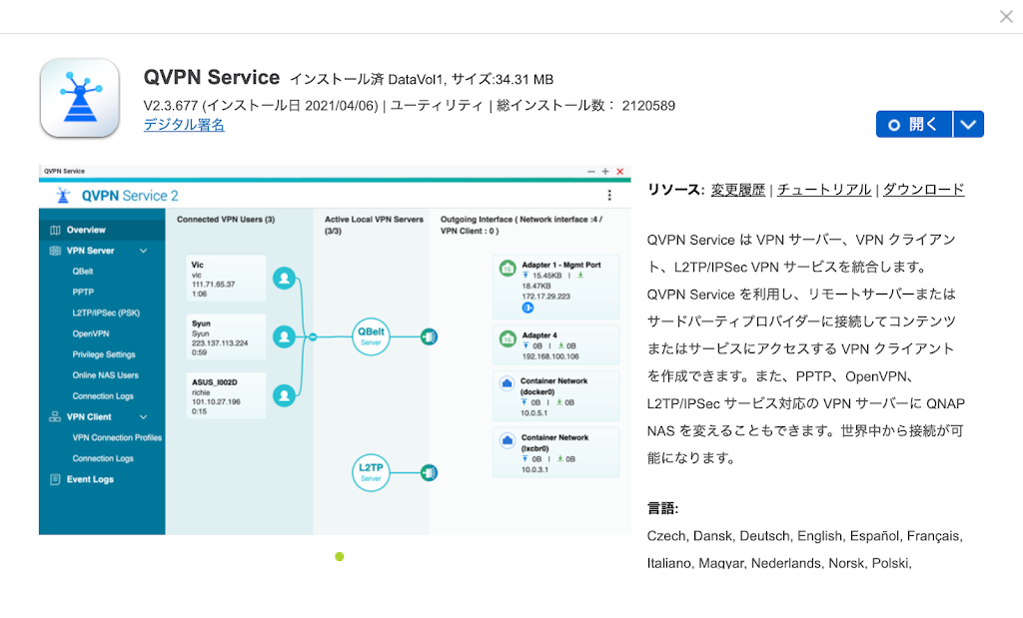
Task: Select QBelt in the preview sidebar
Action: tap(83, 272)
